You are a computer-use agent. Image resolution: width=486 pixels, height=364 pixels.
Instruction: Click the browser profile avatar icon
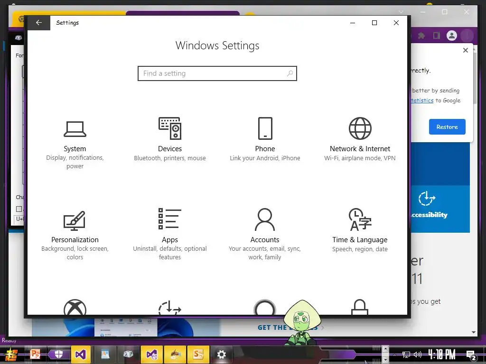(452, 36)
